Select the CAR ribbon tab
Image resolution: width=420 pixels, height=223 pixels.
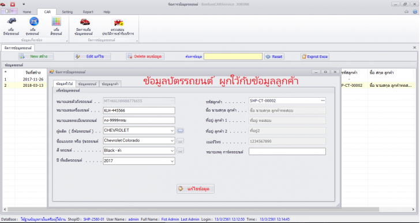tap(47, 12)
